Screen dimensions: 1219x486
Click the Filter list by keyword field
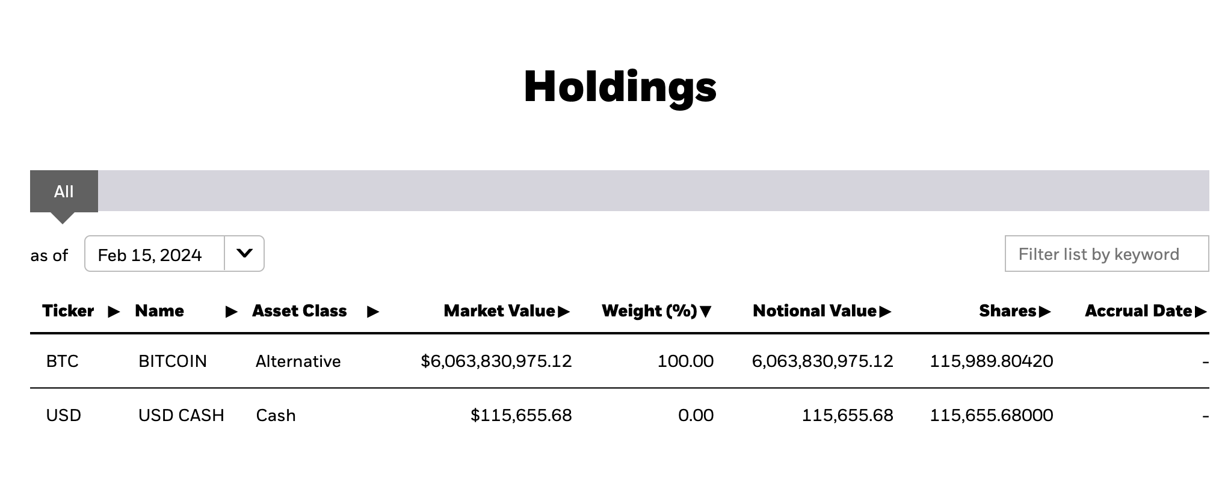(x=1106, y=254)
